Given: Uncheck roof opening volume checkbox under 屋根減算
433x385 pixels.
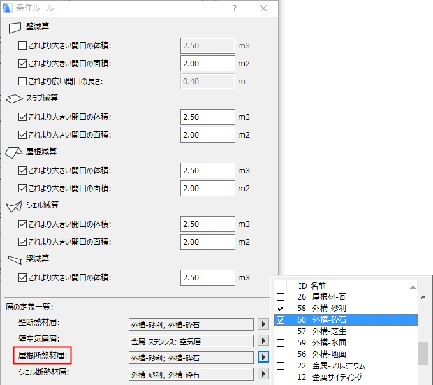Looking at the screenshot, I should point(22,171).
